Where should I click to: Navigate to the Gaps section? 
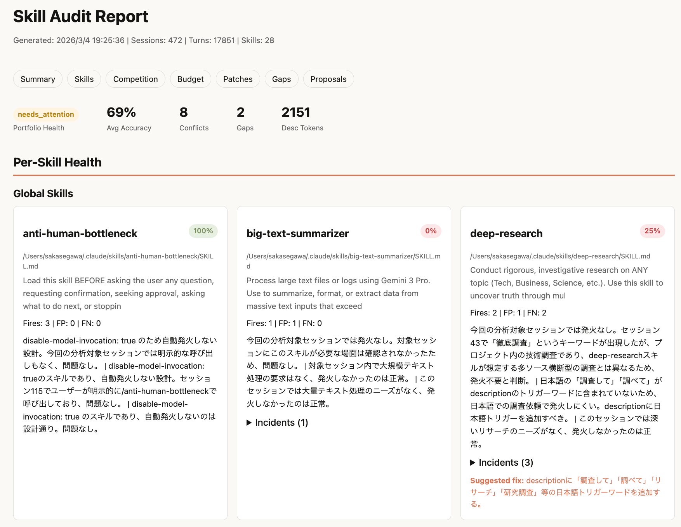tap(281, 79)
